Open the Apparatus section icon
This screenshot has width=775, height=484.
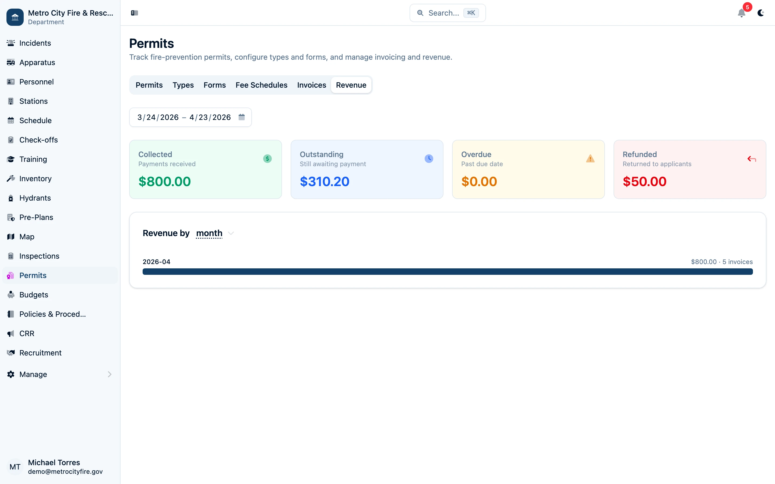click(10, 62)
